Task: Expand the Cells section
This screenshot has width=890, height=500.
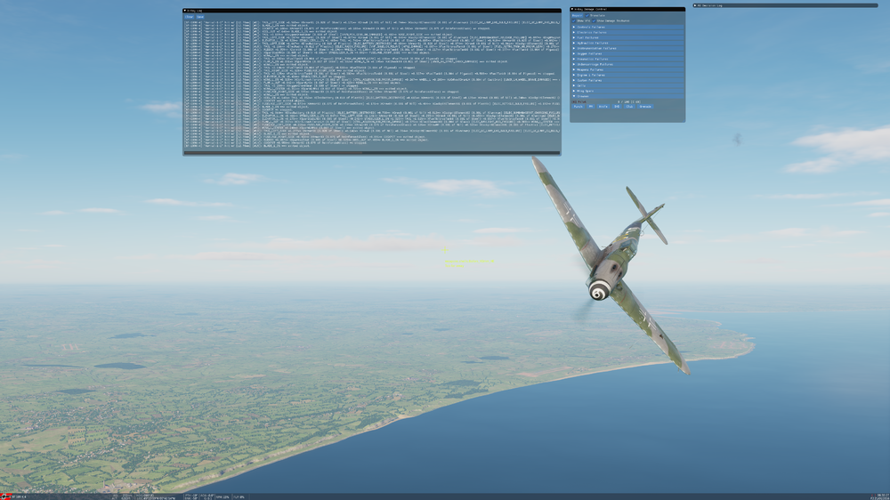Action: (x=627, y=85)
